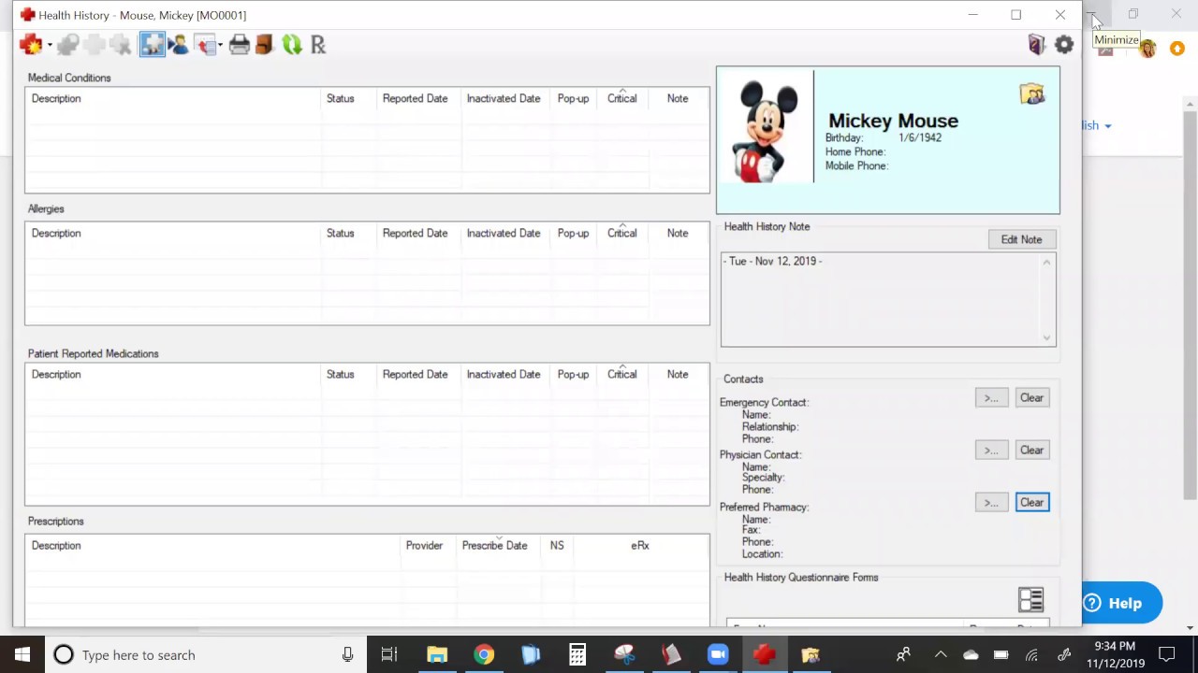Click the user avatar in the background window
The width and height of the screenshot is (1198, 673).
click(x=1147, y=50)
